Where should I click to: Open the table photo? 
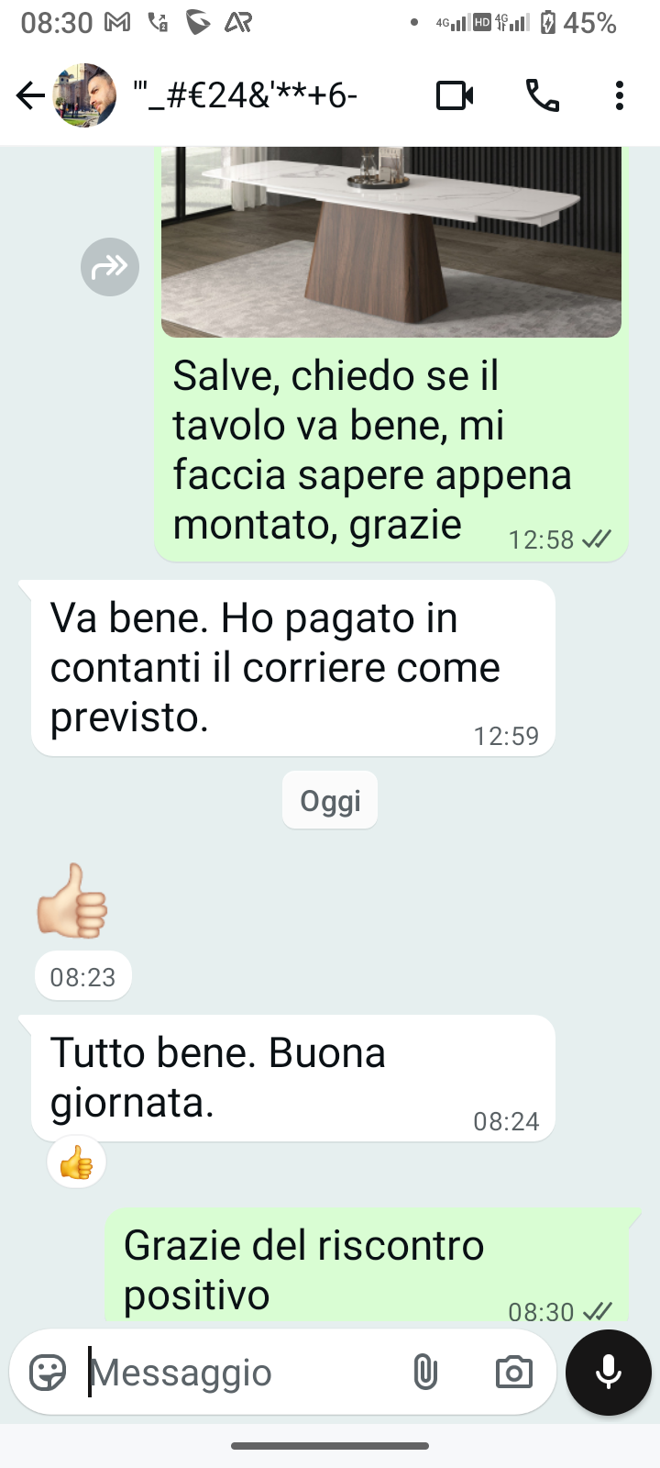(391, 242)
